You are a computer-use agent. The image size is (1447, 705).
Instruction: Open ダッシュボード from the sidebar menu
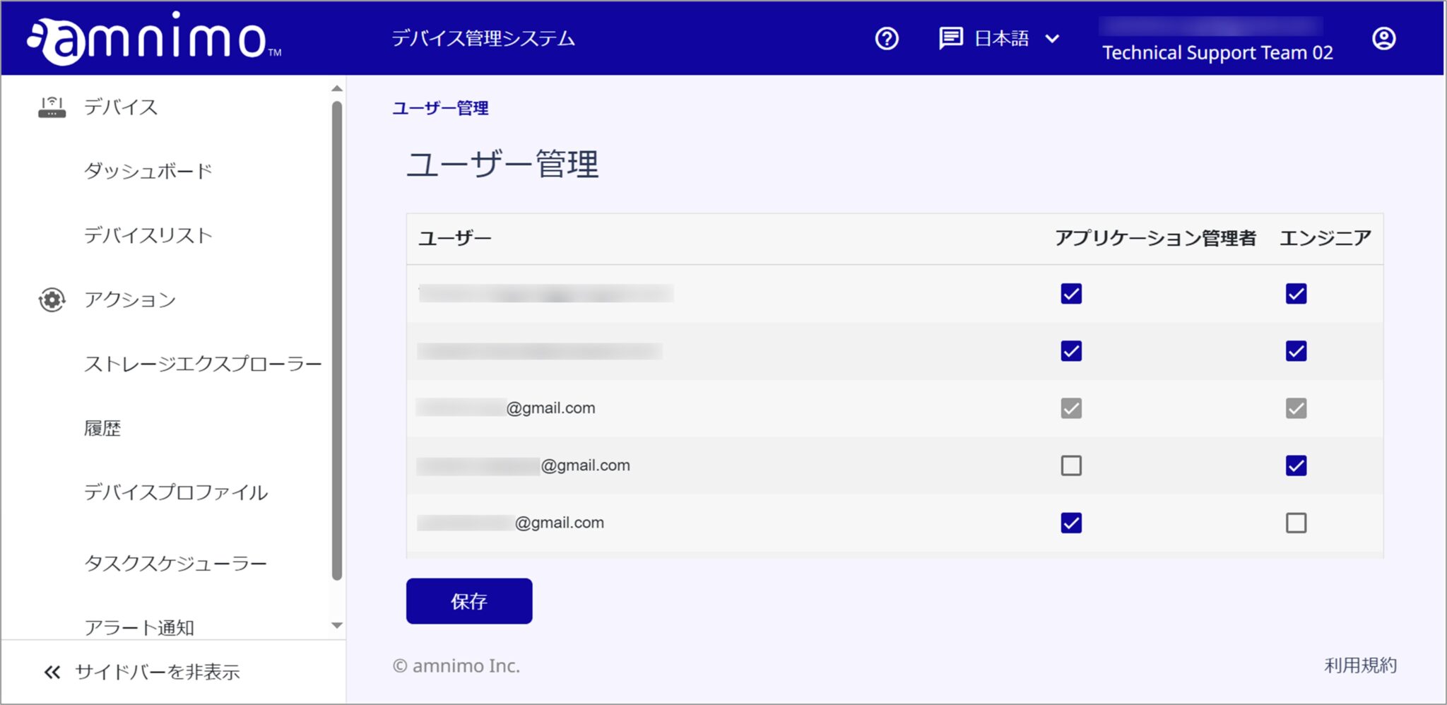click(x=148, y=170)
